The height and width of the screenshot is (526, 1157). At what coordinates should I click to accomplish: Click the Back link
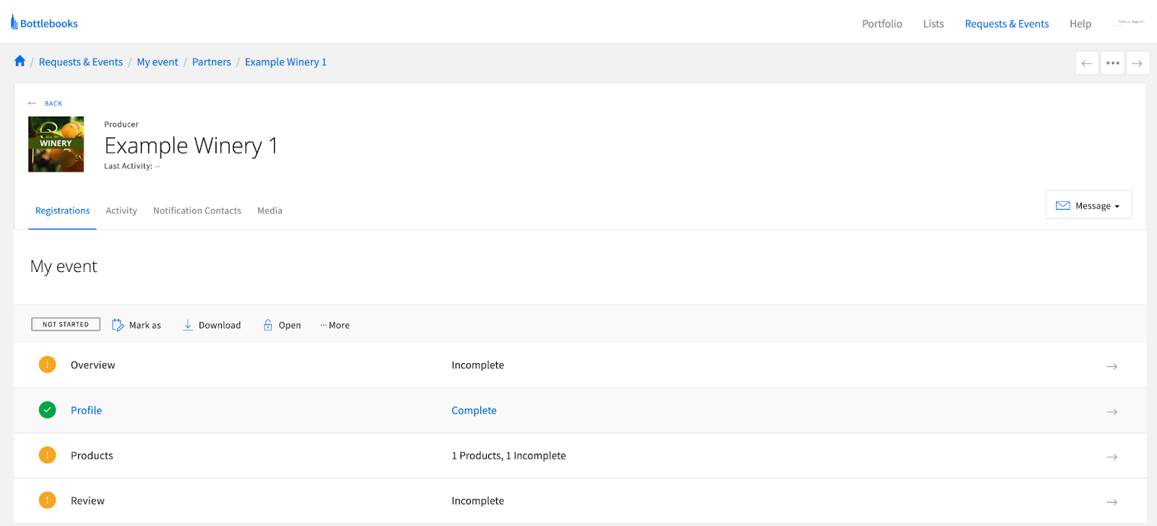pos(46,103)
